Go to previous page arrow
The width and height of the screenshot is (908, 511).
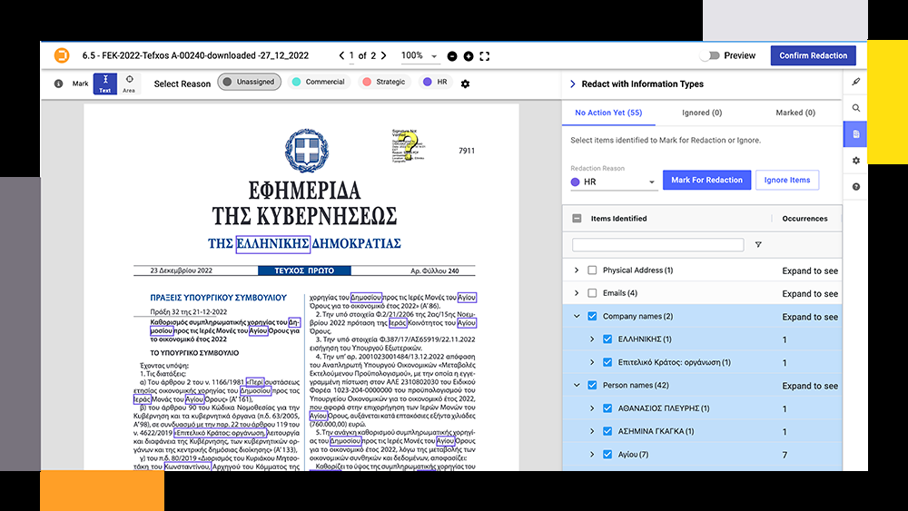coord(341,55)
